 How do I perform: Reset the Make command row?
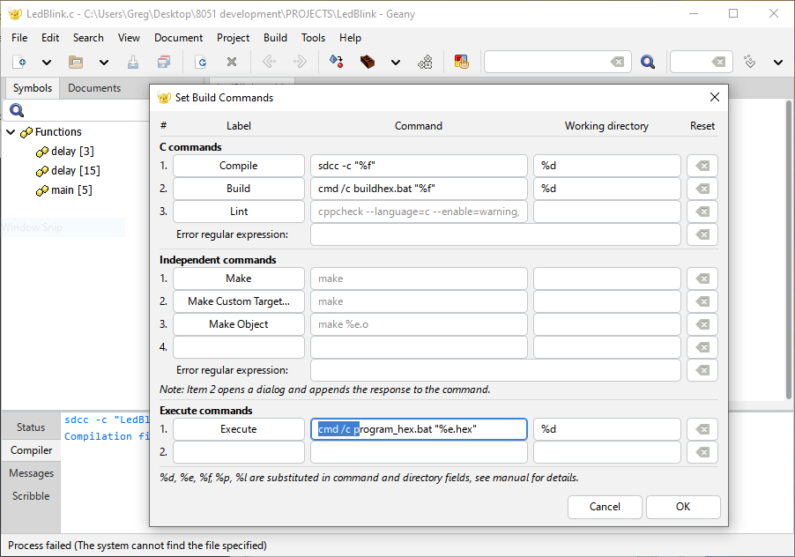tap(702, 278)
